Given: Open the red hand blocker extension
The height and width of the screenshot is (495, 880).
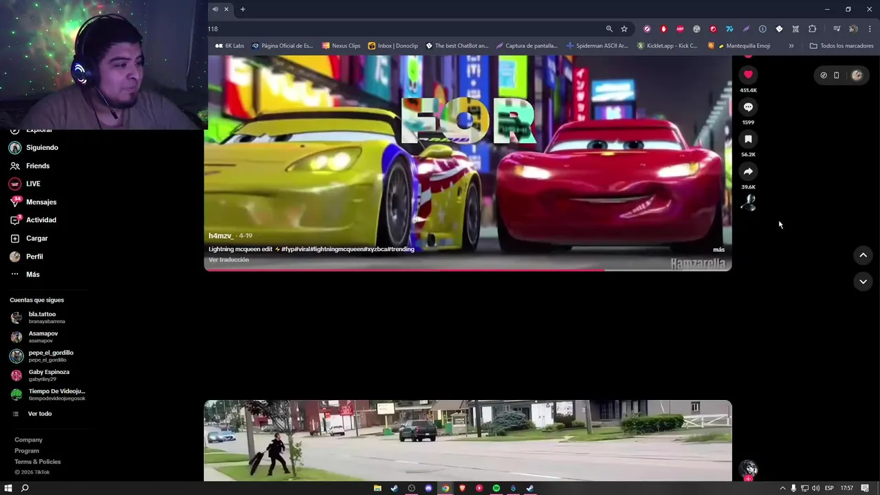Looking at the screenshot, I should [x=663, y=29].
